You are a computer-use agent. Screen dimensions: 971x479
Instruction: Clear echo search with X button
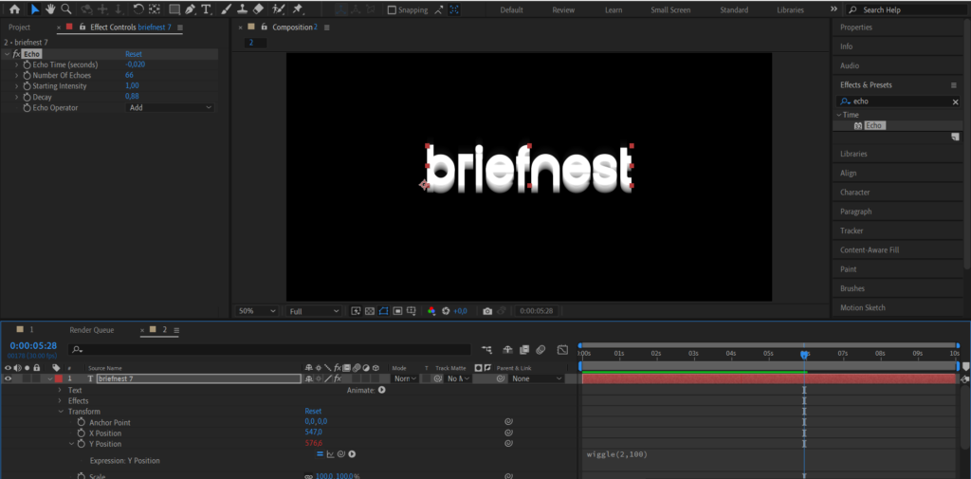pyautogui.click(x=955, y=101)
